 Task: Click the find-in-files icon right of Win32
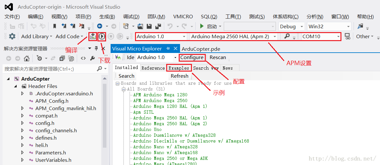[x=361, y=26]
